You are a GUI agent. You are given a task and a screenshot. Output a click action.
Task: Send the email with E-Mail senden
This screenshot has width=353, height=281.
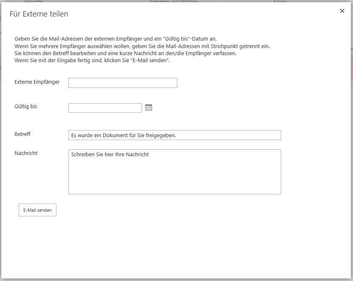(38, 210)
